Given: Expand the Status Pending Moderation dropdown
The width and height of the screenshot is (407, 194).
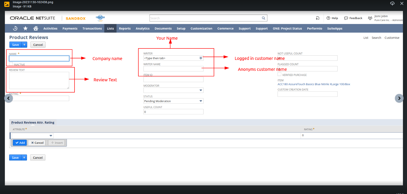Looking at the screenshot, I should (201, 101).
